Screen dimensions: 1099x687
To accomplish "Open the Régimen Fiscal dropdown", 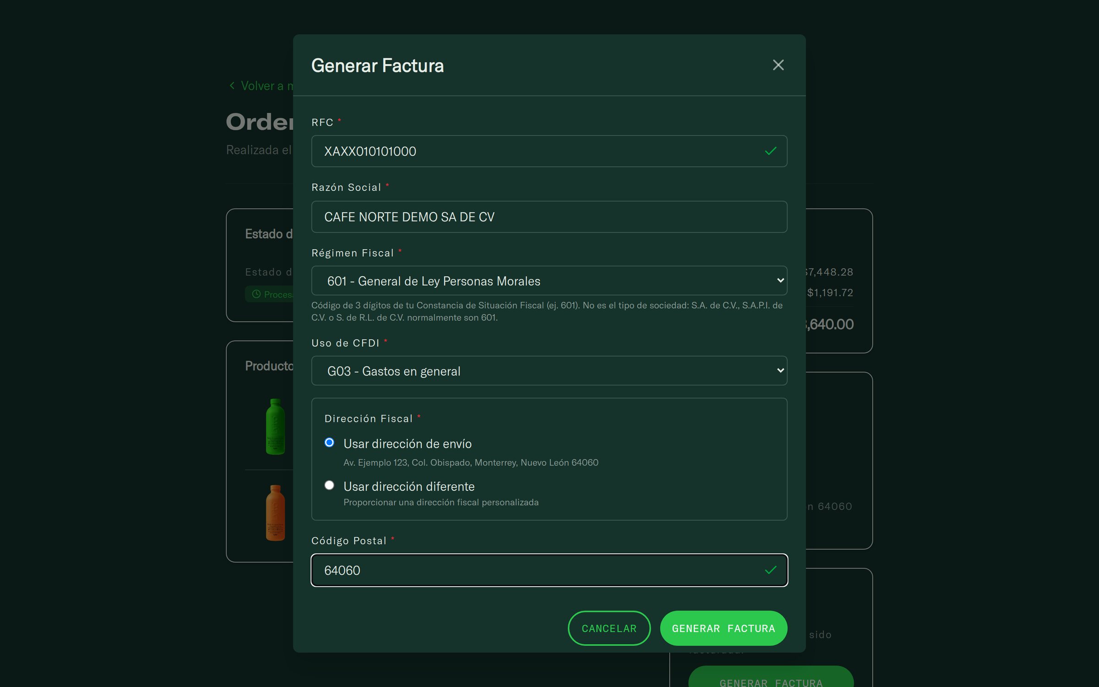I will tap(549, 281).
